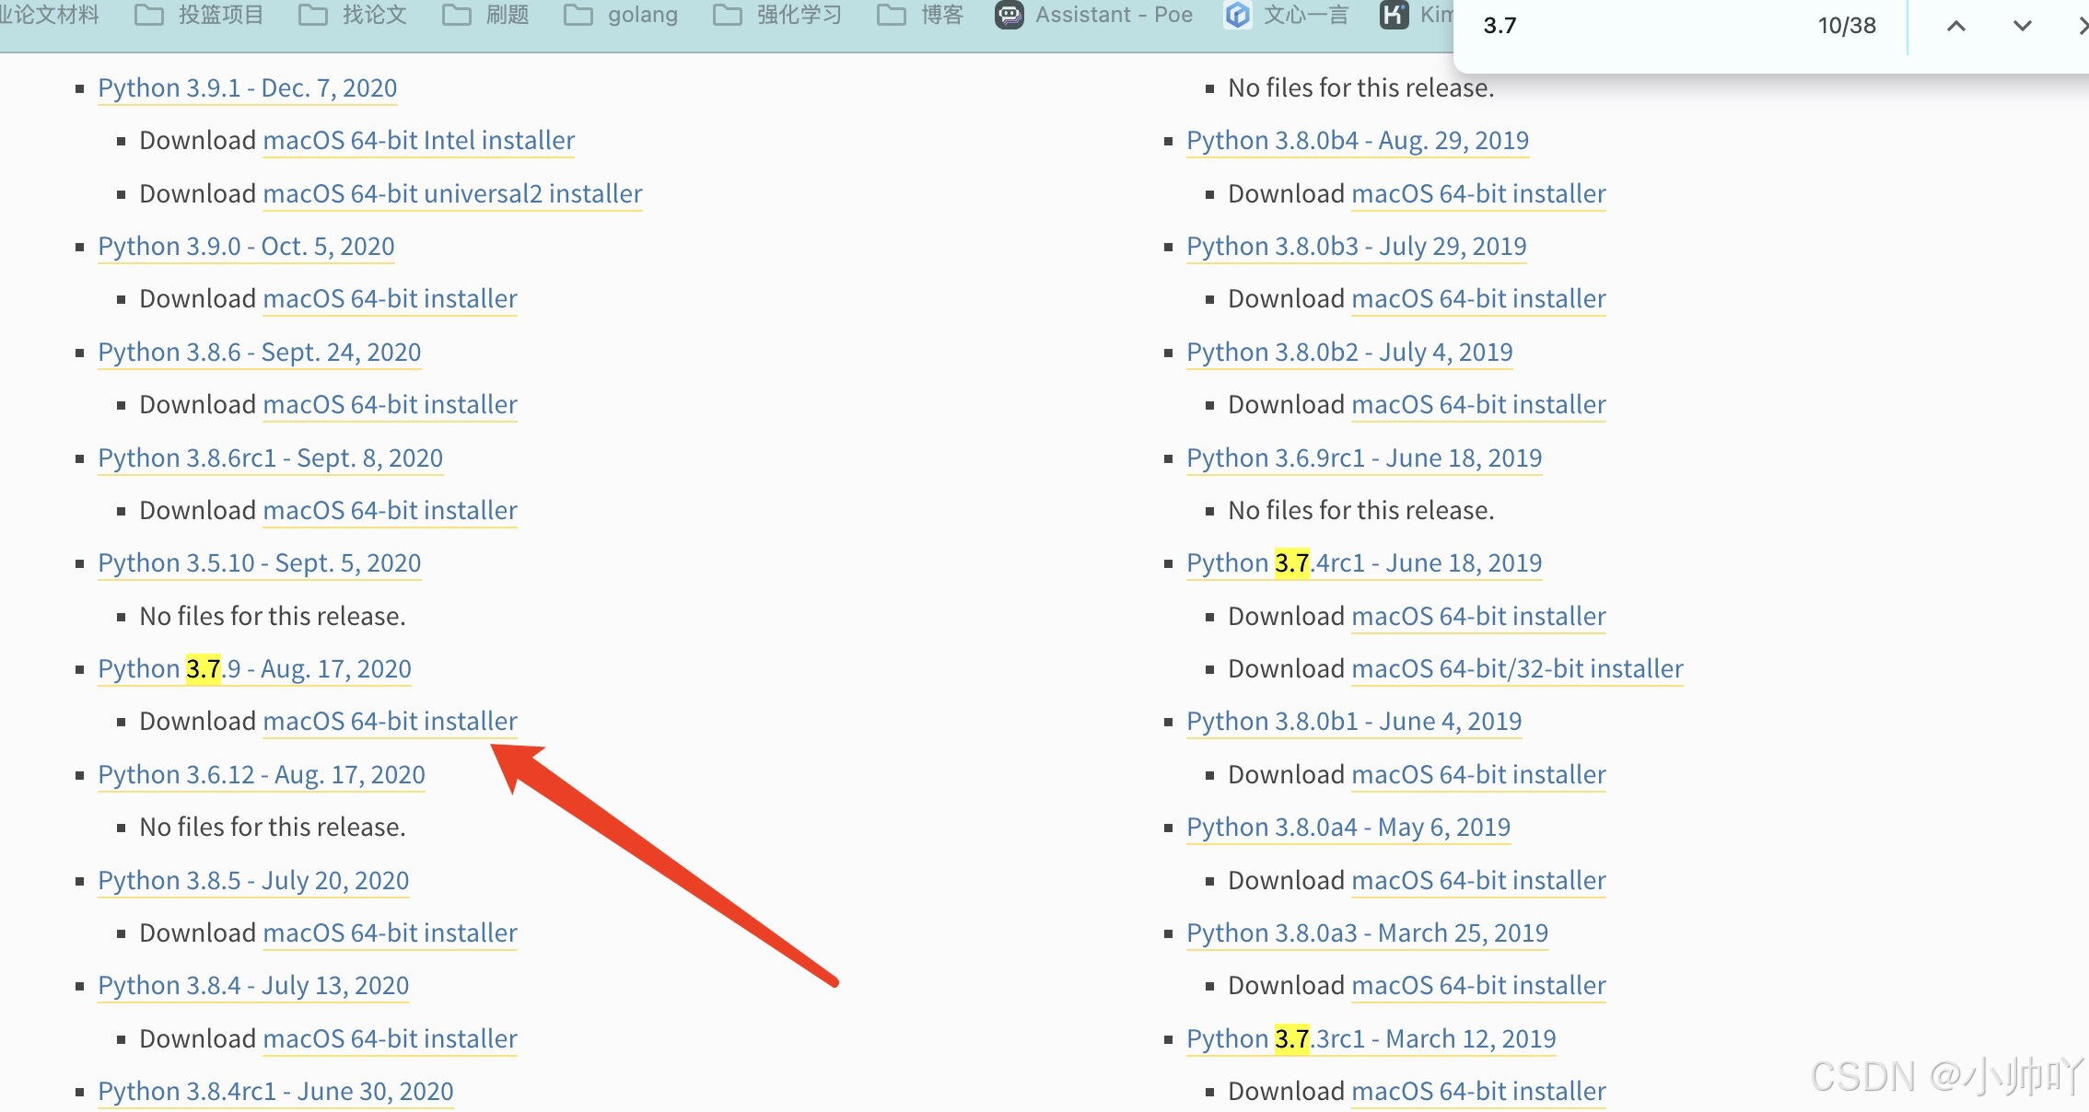This screenshot has width=2089, height=1112.
Task: Open the Python 3.7.3rc1 release link
Action: (x=1371, y=1038)
